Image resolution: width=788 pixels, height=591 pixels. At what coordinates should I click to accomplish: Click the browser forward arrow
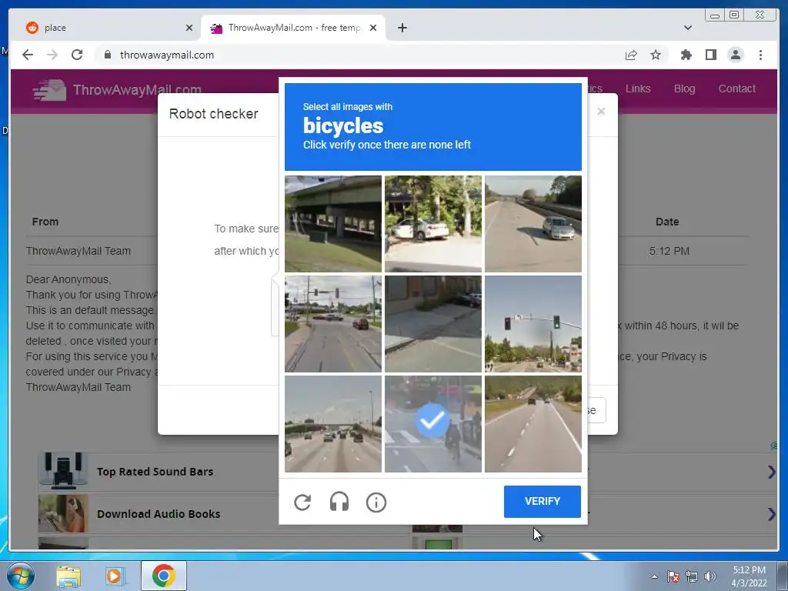click(52, 55)
